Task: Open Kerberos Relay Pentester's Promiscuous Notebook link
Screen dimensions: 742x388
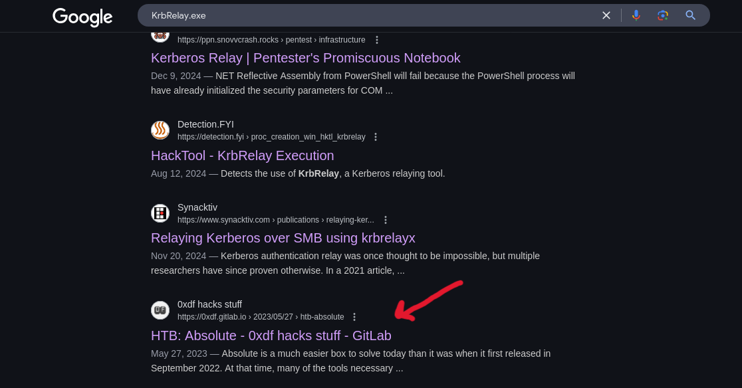Action: click(305, 58)
